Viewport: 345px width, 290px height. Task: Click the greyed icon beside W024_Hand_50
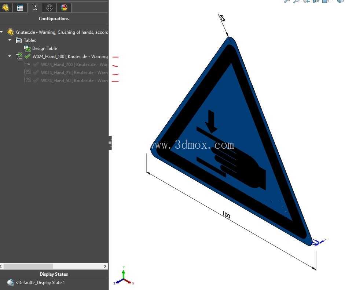pos(27,80)
